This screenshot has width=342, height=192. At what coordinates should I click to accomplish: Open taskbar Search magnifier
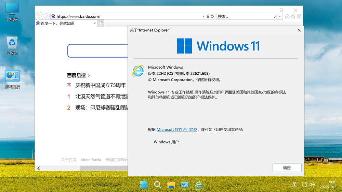157,184
